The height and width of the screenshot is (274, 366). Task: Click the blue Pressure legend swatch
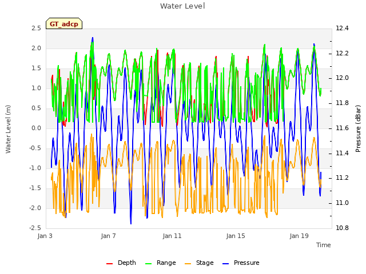tap(226, 264)
